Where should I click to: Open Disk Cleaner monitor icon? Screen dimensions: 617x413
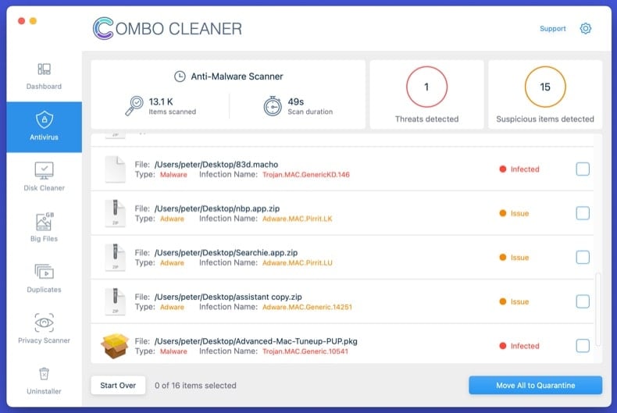pos(44,171)
